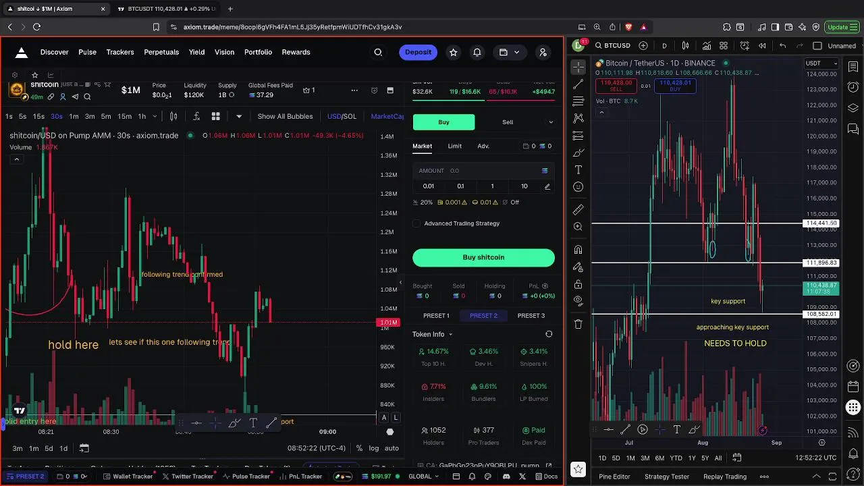864x486 pixels.
Task: Refresh the Token Info panel
Action: click(549, 334)
